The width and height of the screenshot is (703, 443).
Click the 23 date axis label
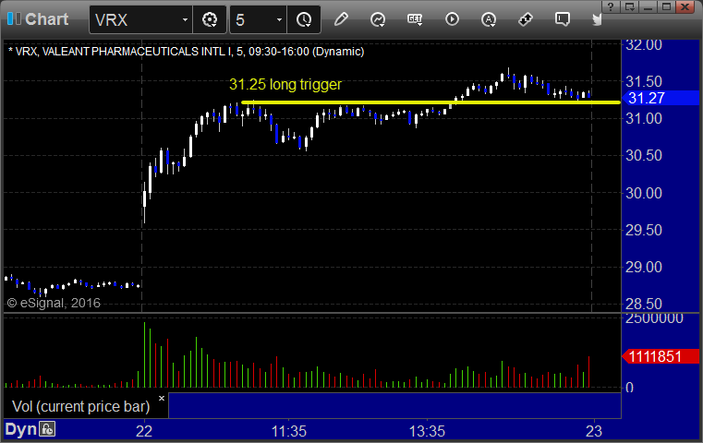(x=594, y=431)
